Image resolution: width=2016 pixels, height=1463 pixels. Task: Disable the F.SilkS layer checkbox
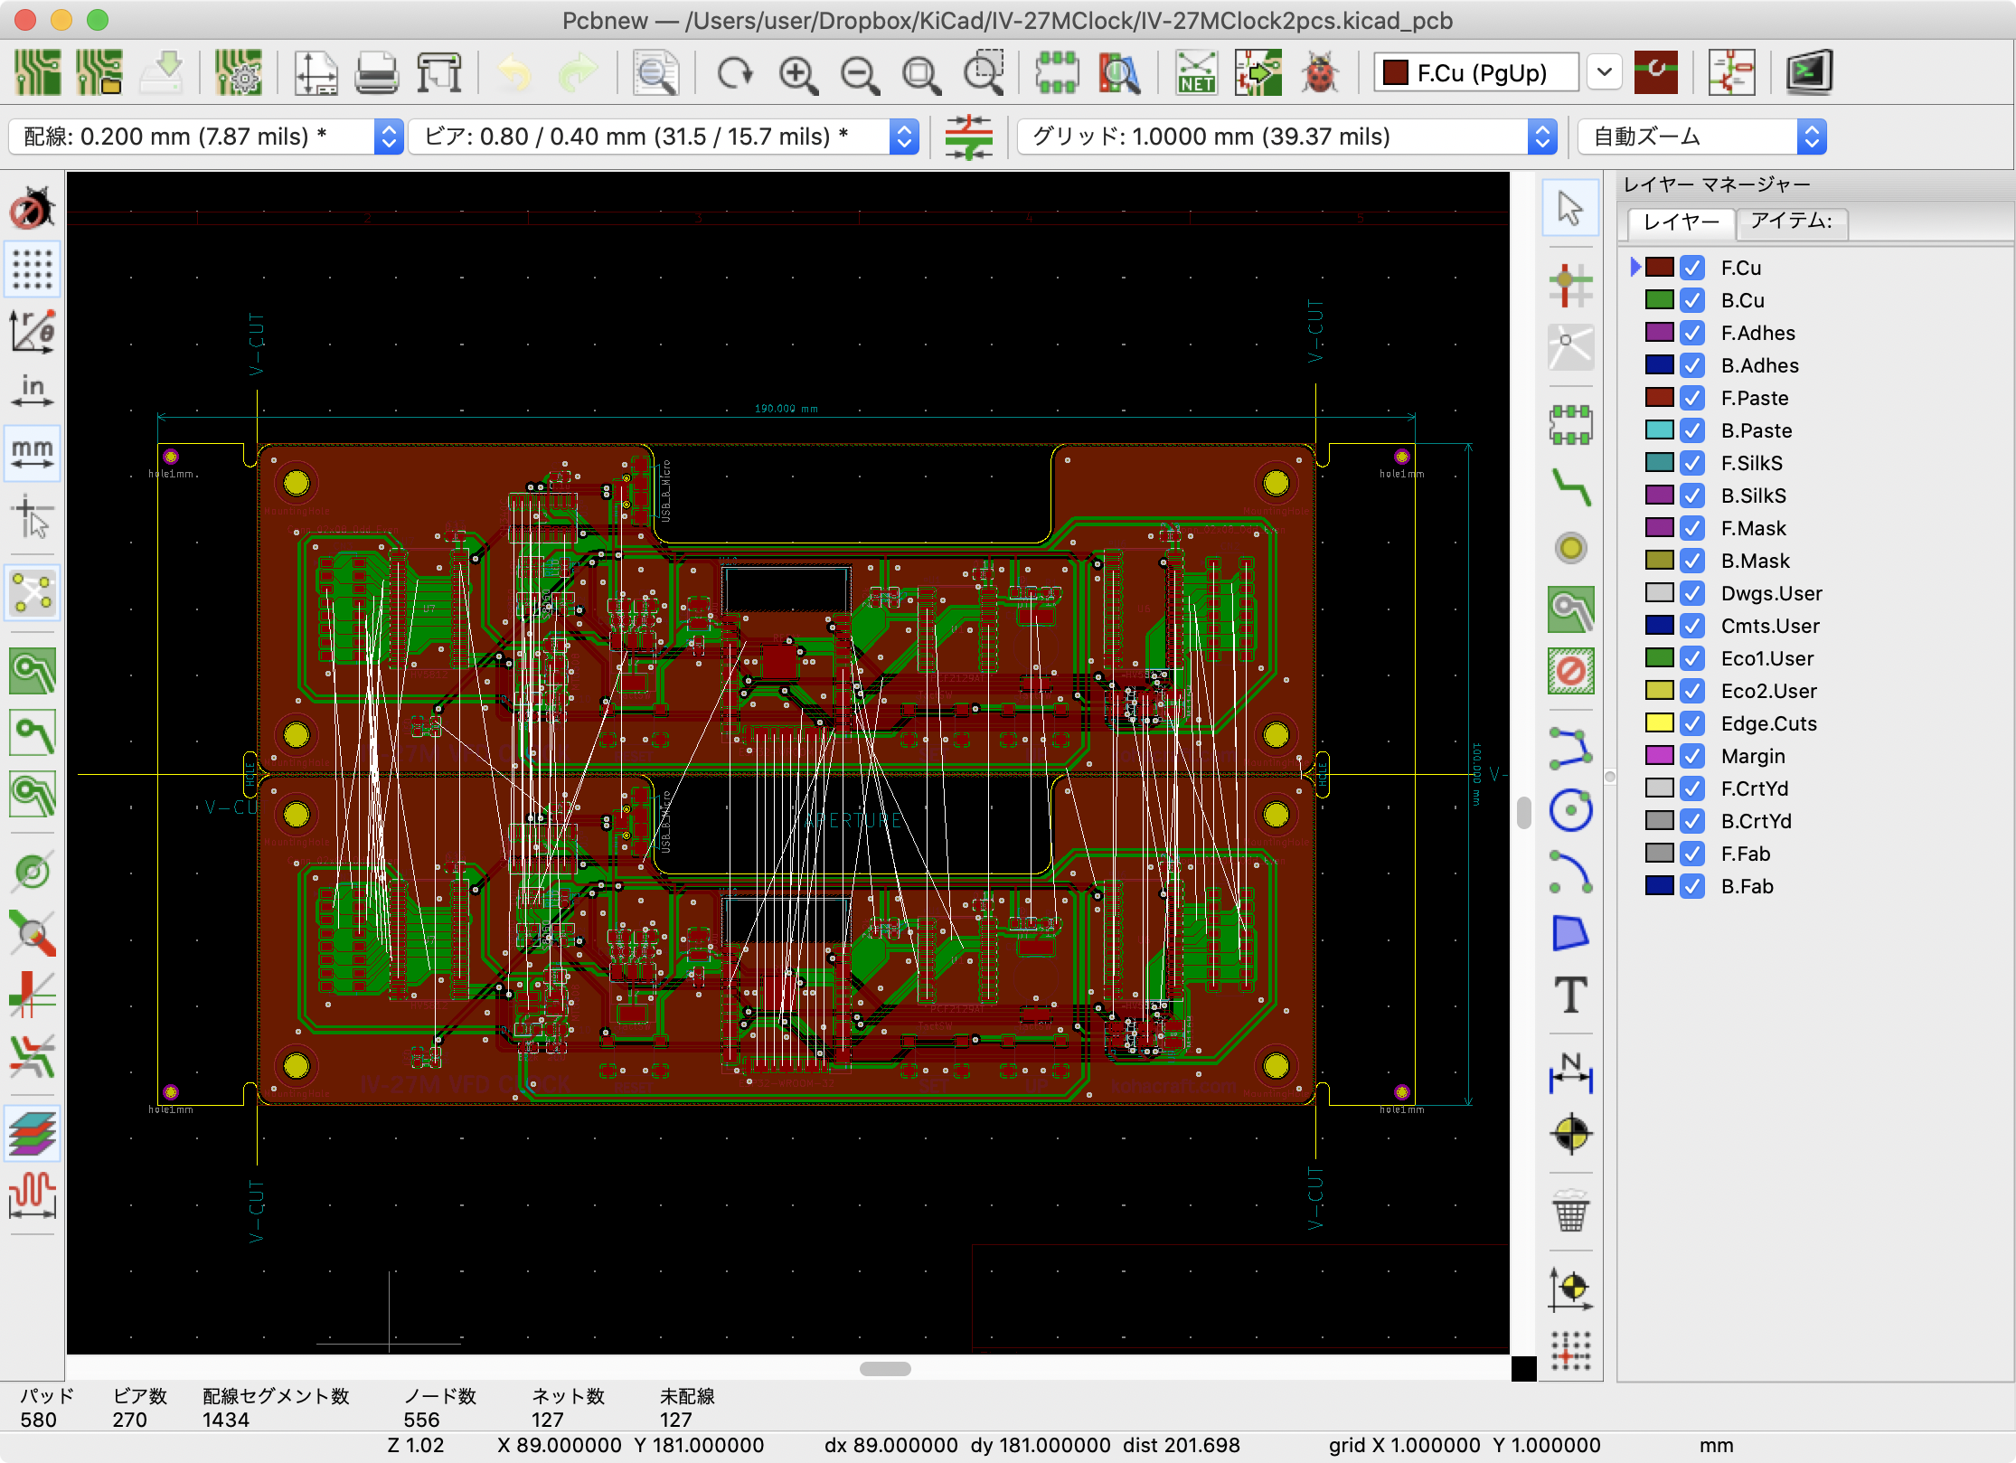point(1692,463)
